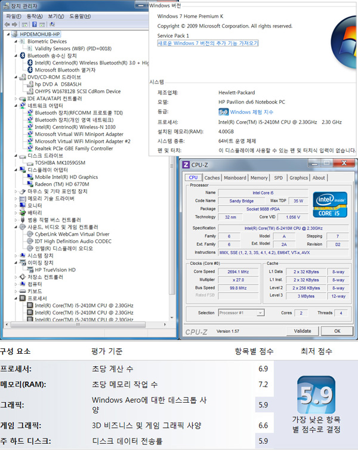Click the Scan for hardware changes toolbar icon
Screen dimensions: 358x451
tap(52, 24)
